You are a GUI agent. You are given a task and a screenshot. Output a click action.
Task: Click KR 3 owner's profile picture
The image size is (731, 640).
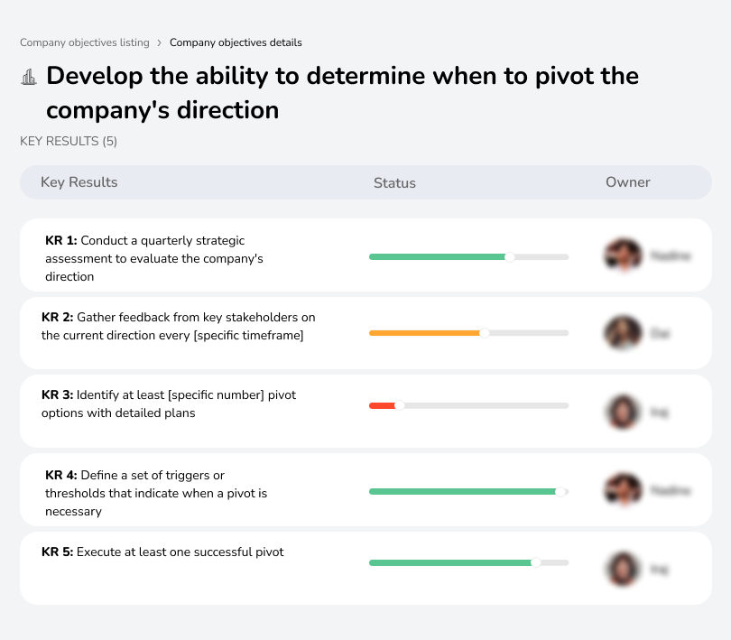pyautogui.click(x=623, y=411)
